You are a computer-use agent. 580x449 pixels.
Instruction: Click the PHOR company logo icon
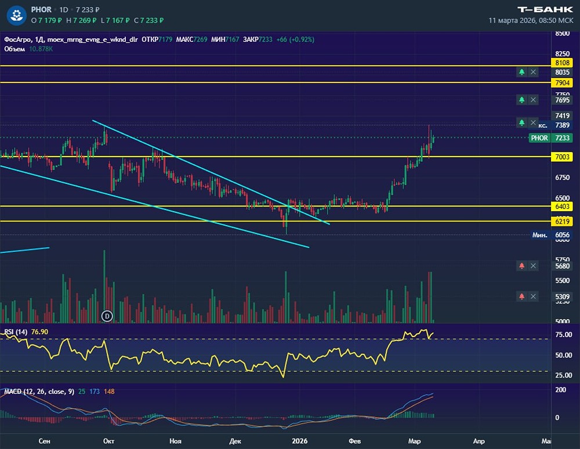coord(16,15)
